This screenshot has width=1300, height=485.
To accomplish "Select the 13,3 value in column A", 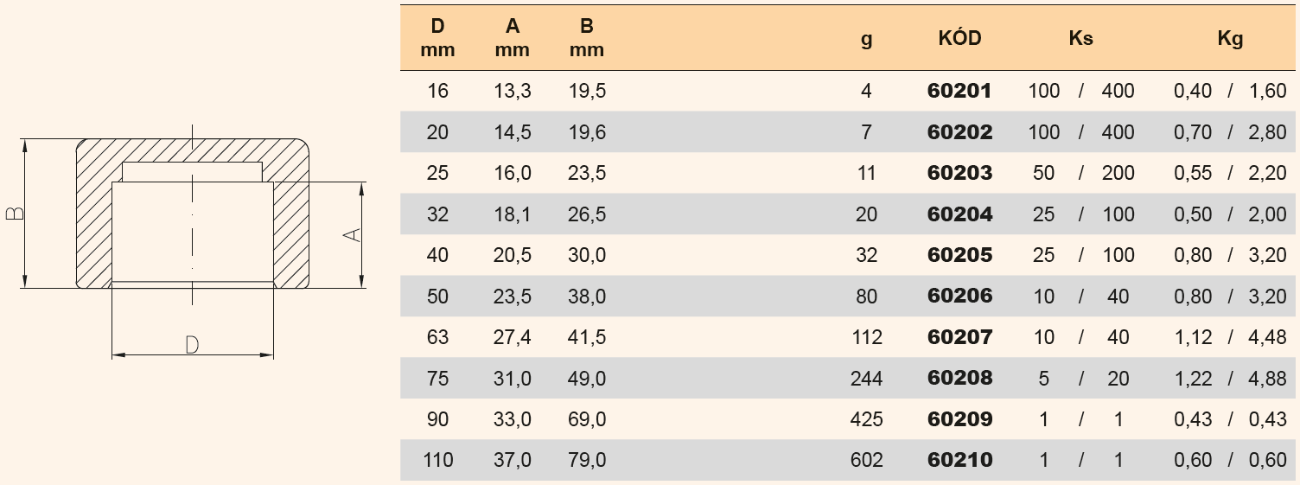I will coord(513,91).
